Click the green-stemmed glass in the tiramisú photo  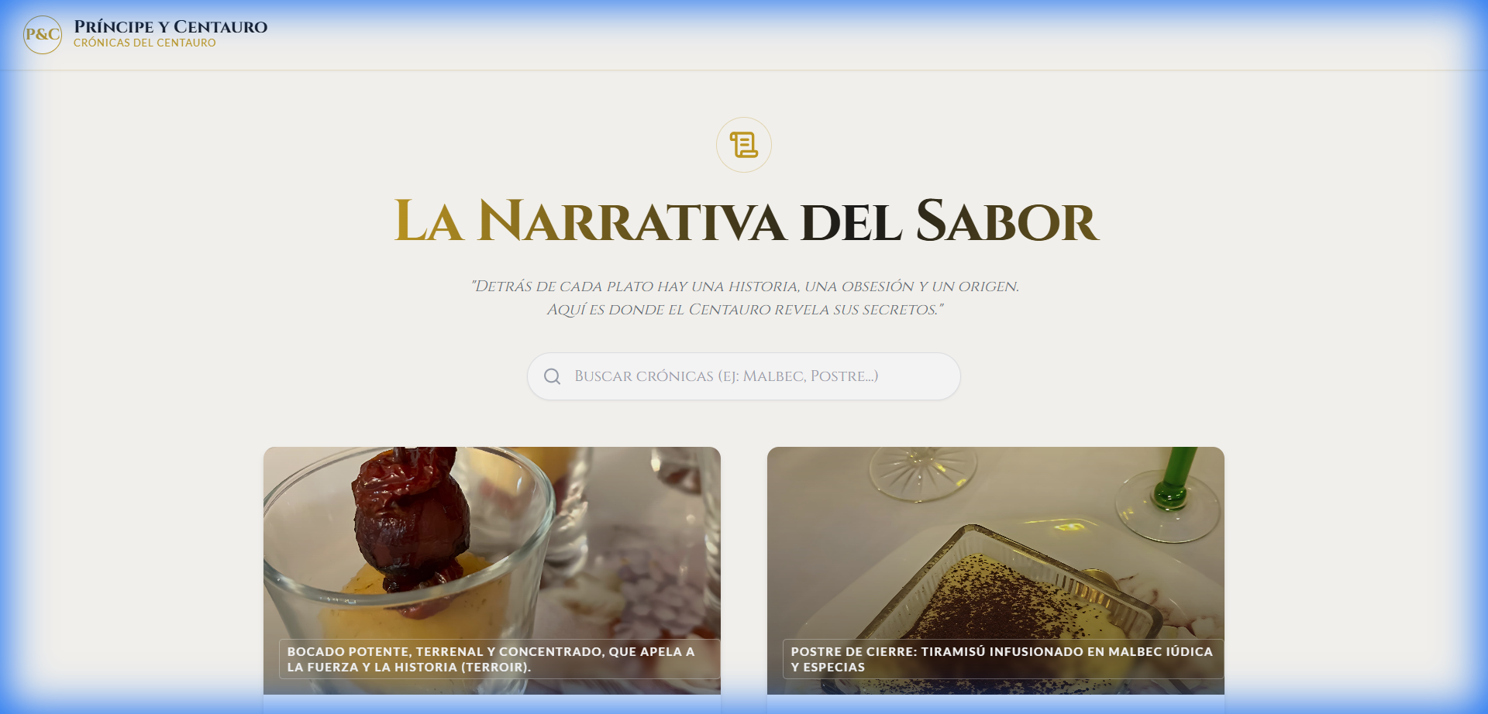pyautogui.click(x=1170, y=496)
